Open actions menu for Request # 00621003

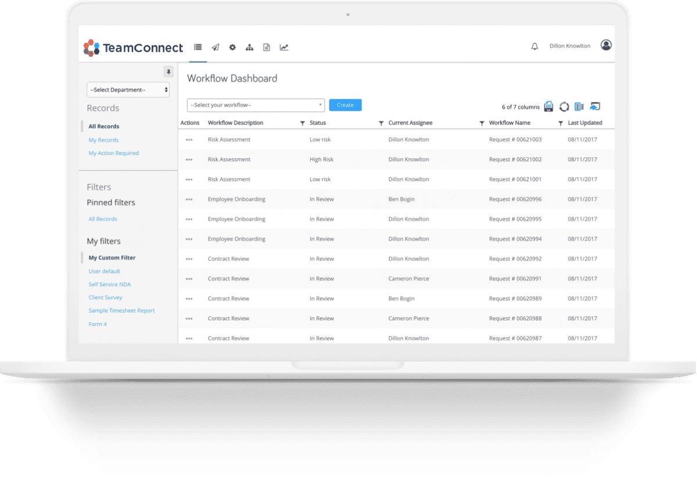(189, 140)
